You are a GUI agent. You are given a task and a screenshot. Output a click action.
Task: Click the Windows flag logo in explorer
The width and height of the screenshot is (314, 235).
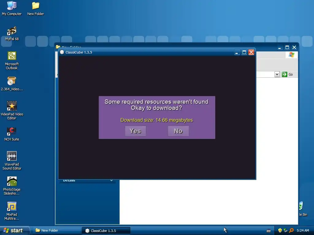coord(292,55)
